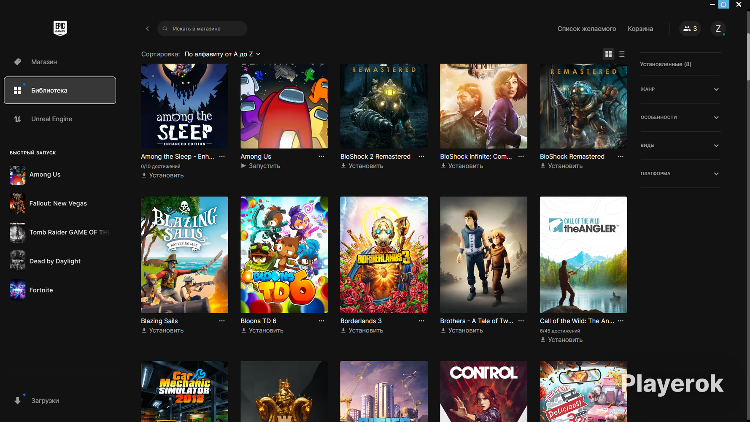Open the friends list icon
Image resolution: width=750 pixels, height=422 pixels.
pos(690,29)
